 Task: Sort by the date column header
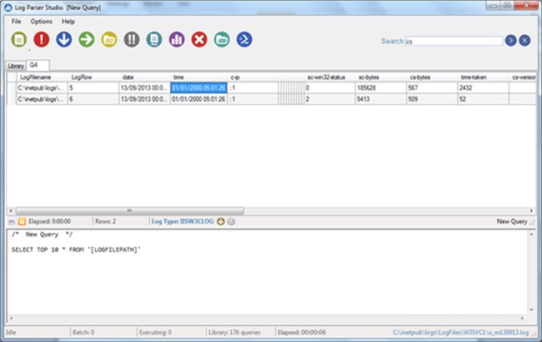145,77
